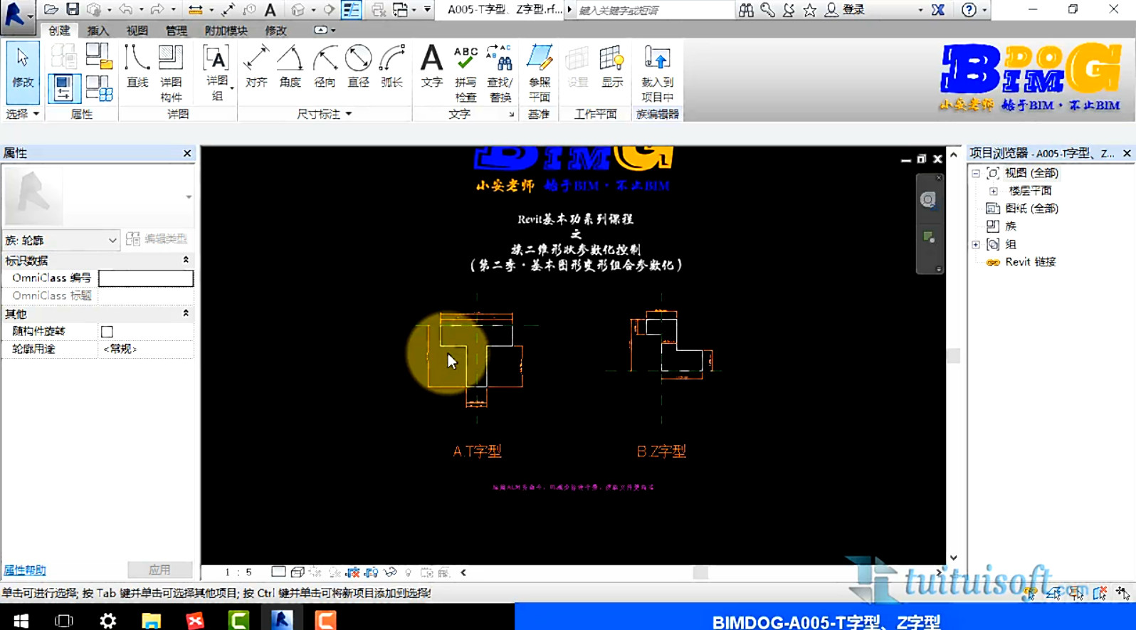Select Revit Links (Revit 链接) in project browser
Screen dimensions: 1136x630
tap(1031, 262)
